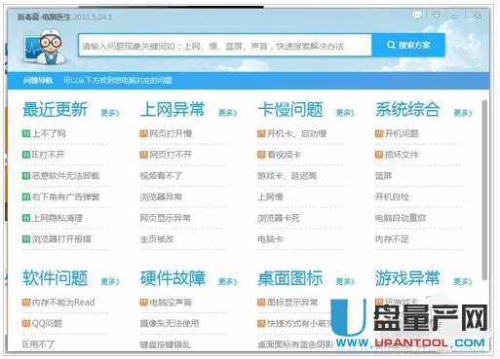
Task: Click the green badge beside 上网隐私清理
Action: pyautogui.click(x=26, y=218)
